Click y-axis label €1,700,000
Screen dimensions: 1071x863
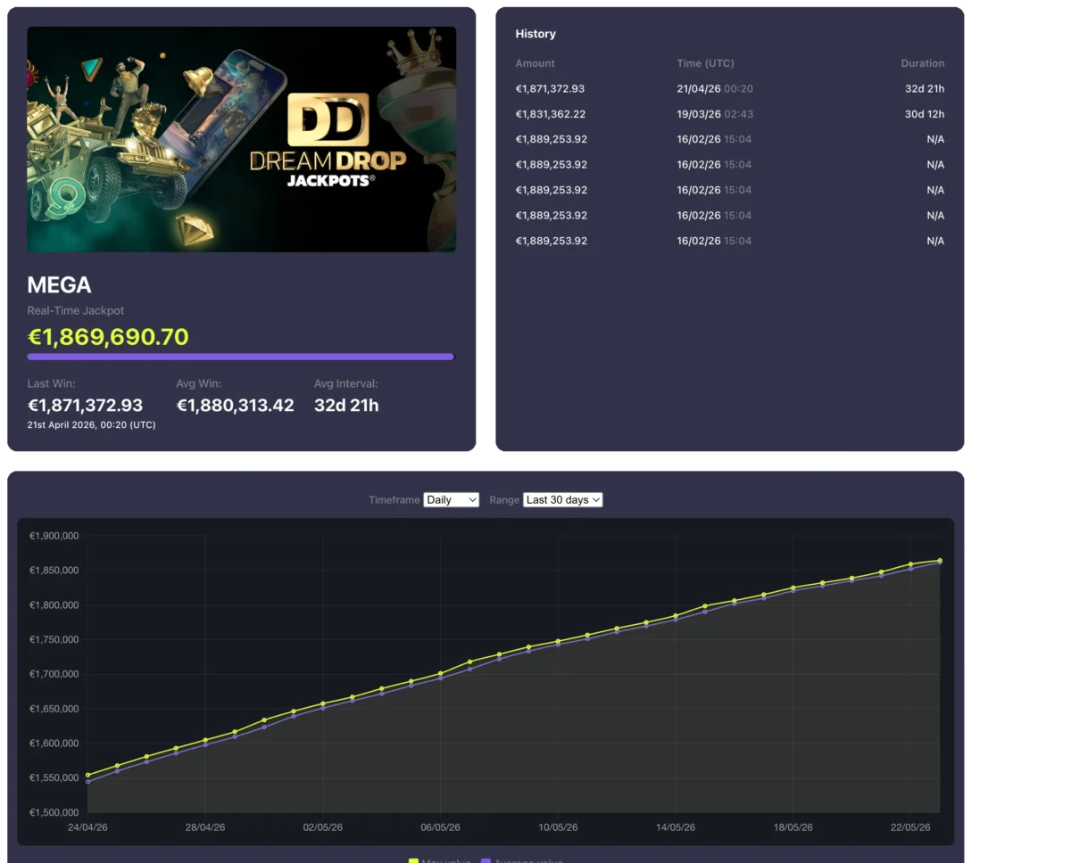pyautogui.click(x=54, y=674)
